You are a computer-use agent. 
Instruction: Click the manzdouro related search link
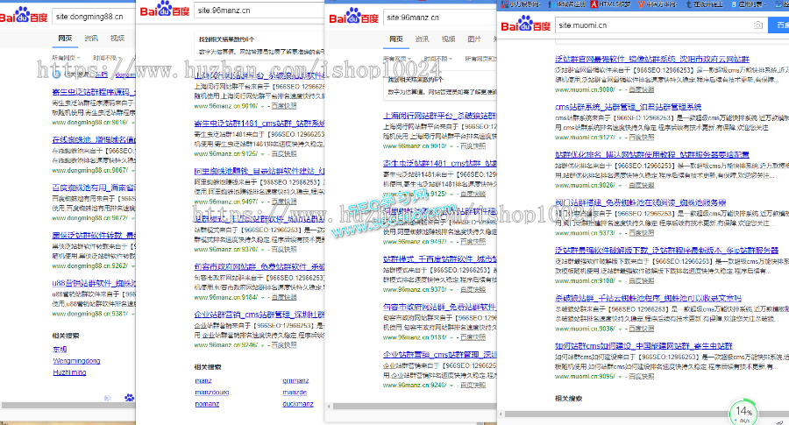(212, 393)
